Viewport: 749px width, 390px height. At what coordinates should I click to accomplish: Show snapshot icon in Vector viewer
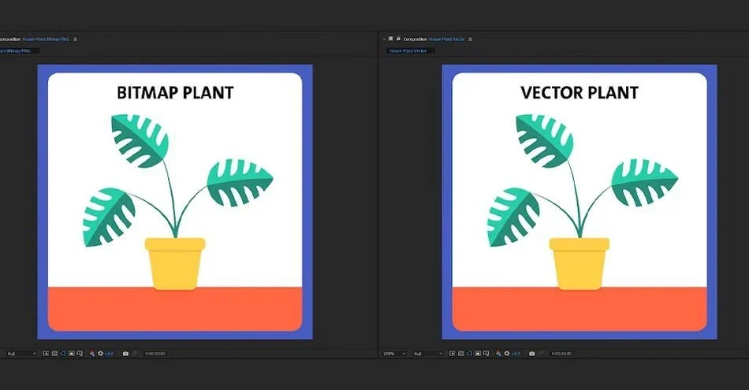[x=541, y=354]
